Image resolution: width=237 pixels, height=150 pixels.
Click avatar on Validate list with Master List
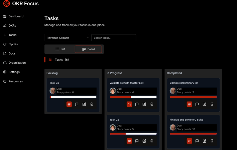click(x=113, y=91)
